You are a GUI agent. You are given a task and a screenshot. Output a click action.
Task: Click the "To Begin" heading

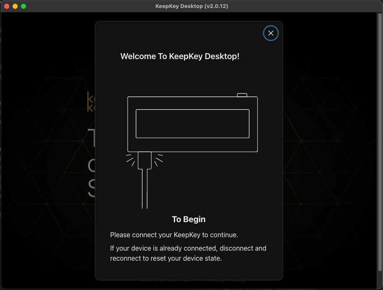[x=189, y=219]
